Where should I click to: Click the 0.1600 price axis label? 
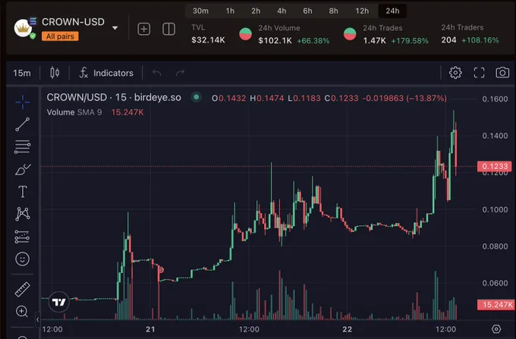[x=495, y=99]
